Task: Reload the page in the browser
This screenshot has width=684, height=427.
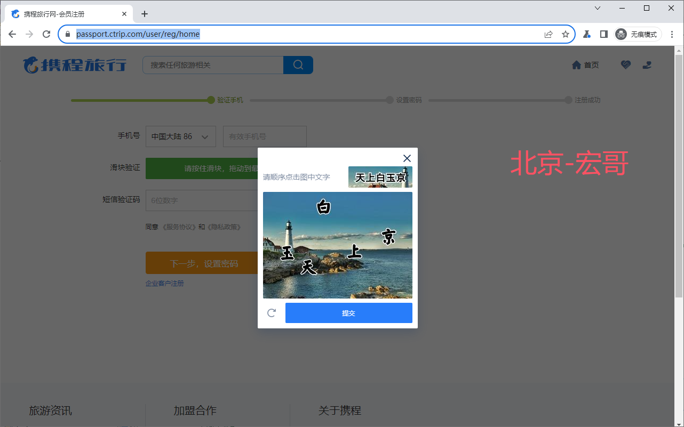Action: 46,34
